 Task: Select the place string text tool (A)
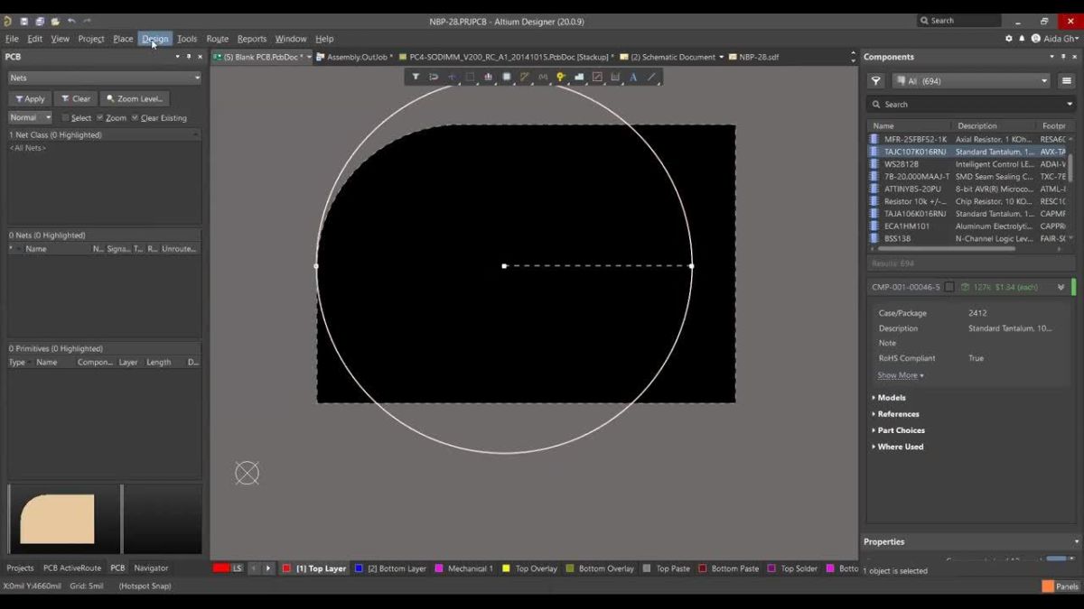(633, 77)
